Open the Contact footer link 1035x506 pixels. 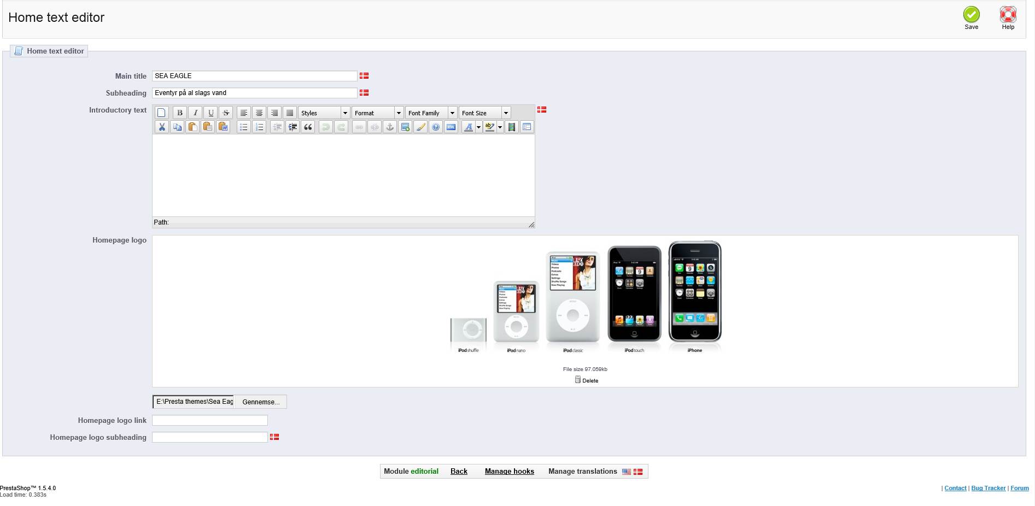click(955, 489)
